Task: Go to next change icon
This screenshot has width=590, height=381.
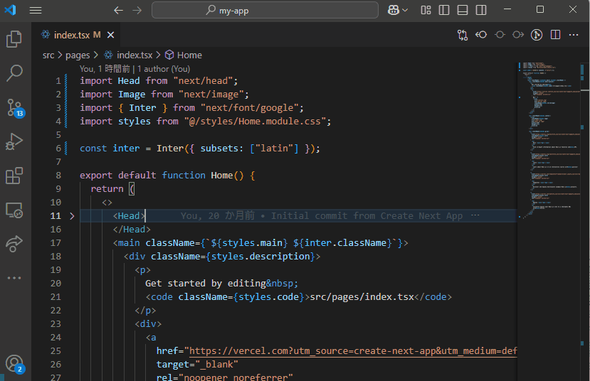Action: (518, 35)
